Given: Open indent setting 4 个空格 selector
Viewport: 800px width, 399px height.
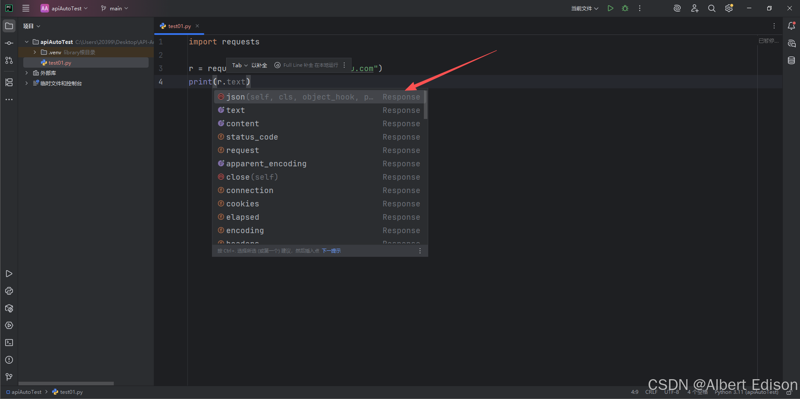Looking at the screenshot, I should (697, 392).
